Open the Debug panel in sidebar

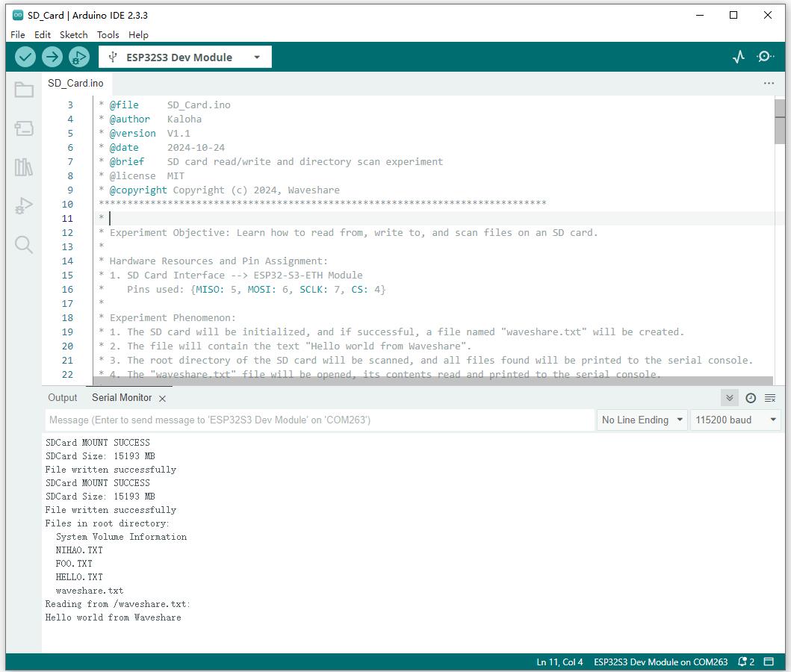click(24, 206)
